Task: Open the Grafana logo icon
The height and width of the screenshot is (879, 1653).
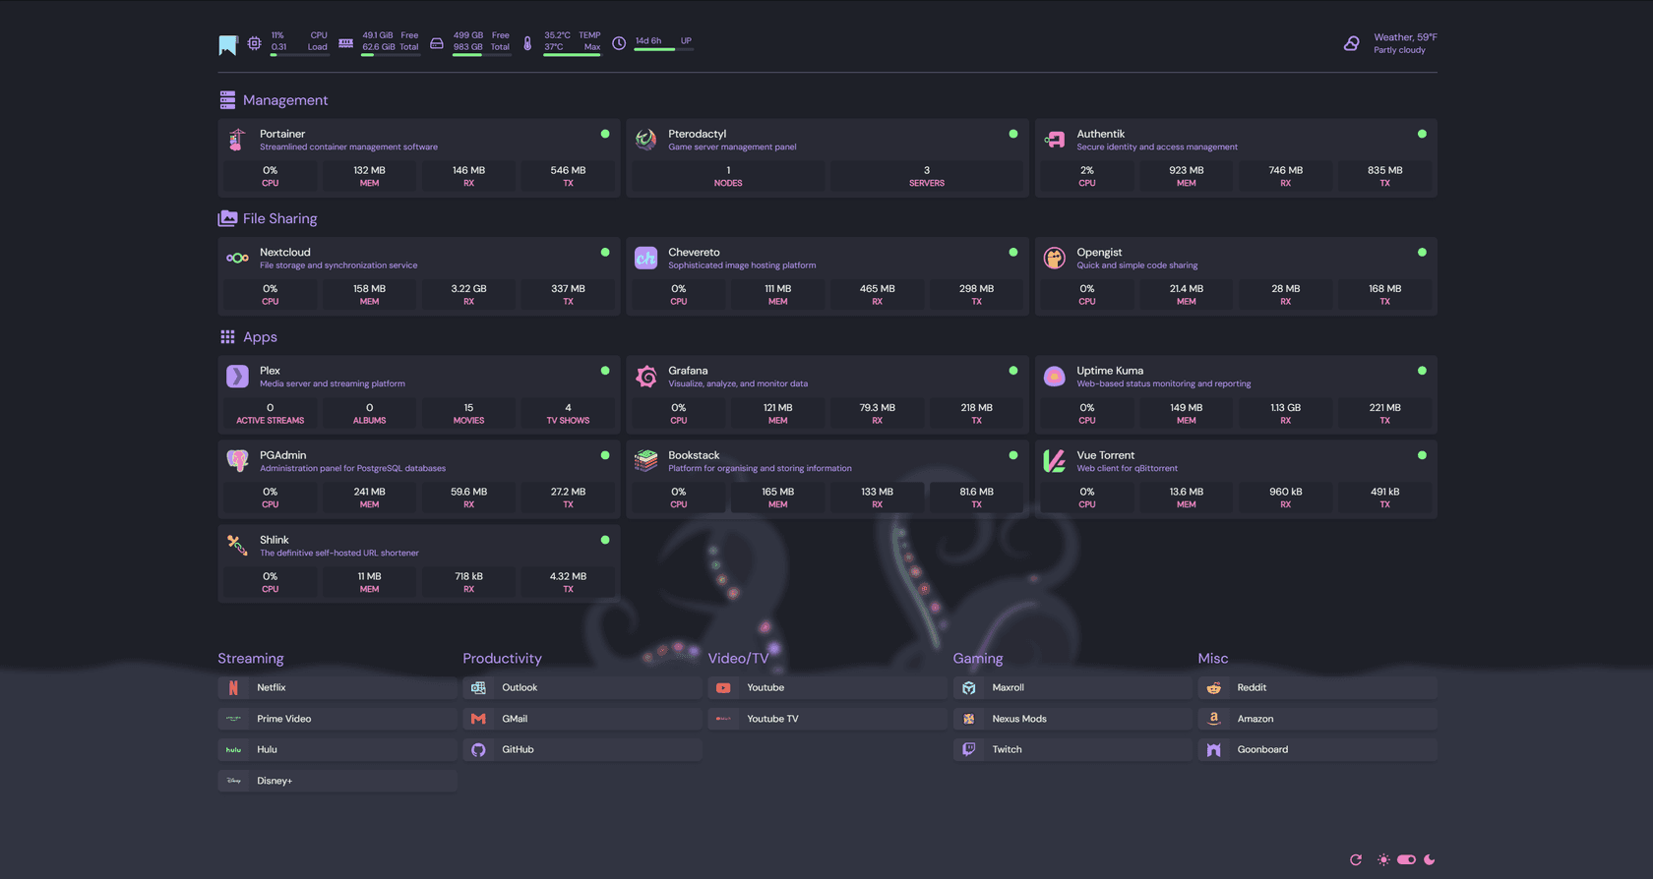Action: (x=645, y=377)
